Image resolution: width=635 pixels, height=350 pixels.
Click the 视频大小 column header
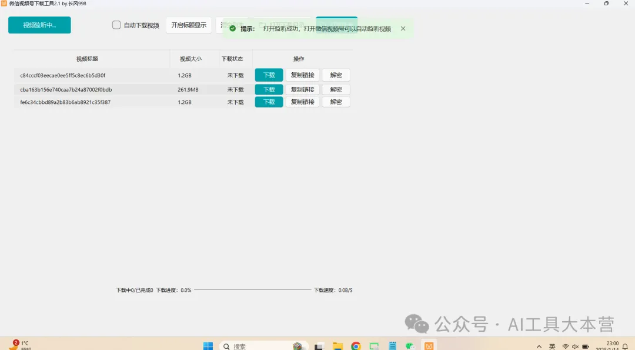(190, 59)
